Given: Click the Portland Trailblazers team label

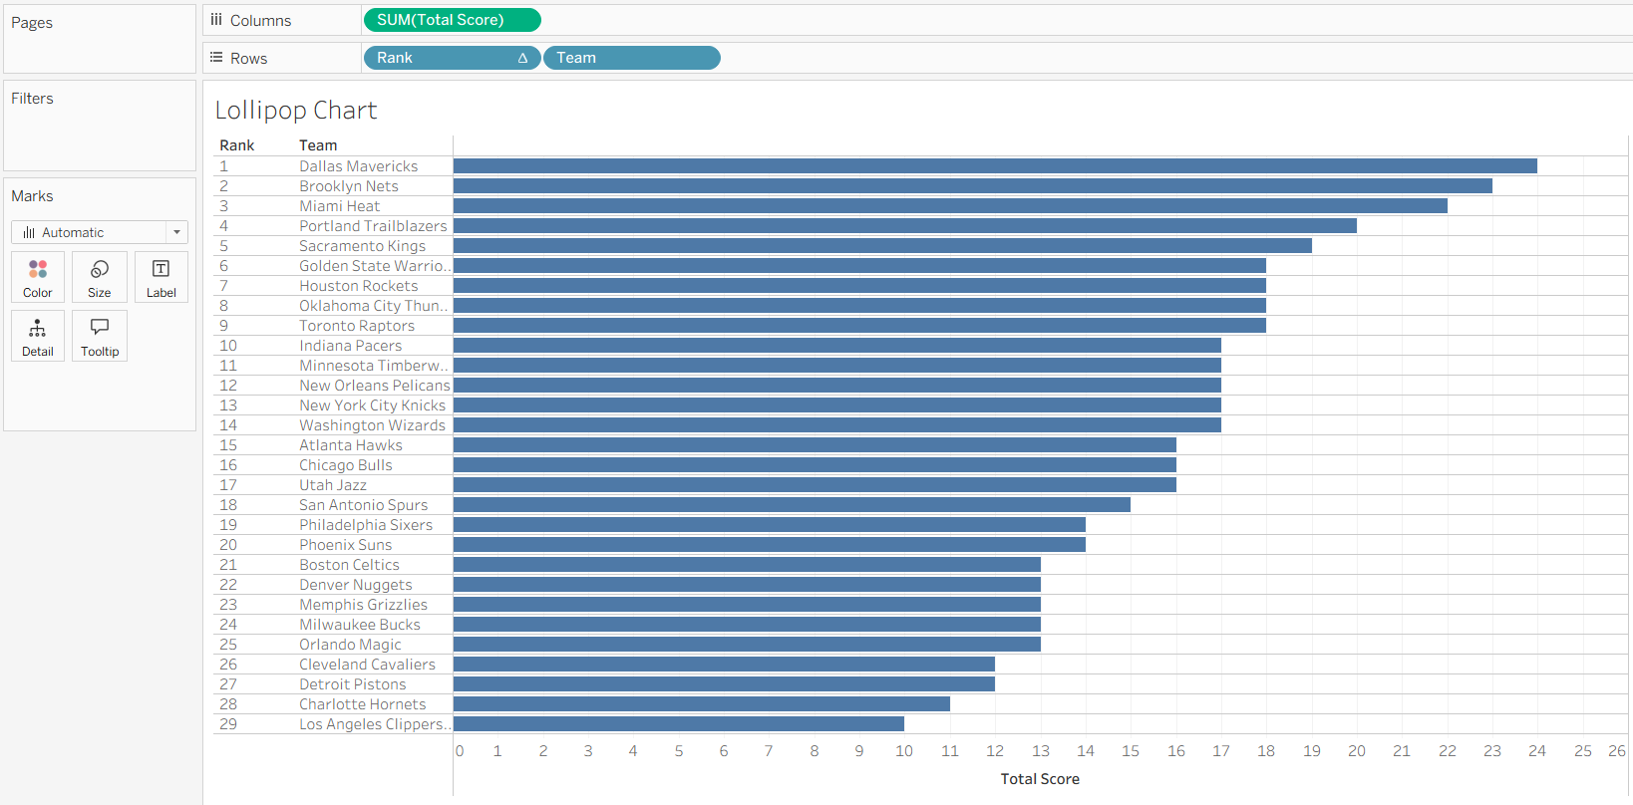Looking at the screenshot, I should click(374, 226).
